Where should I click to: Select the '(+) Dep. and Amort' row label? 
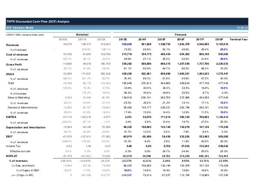point(23,166)
